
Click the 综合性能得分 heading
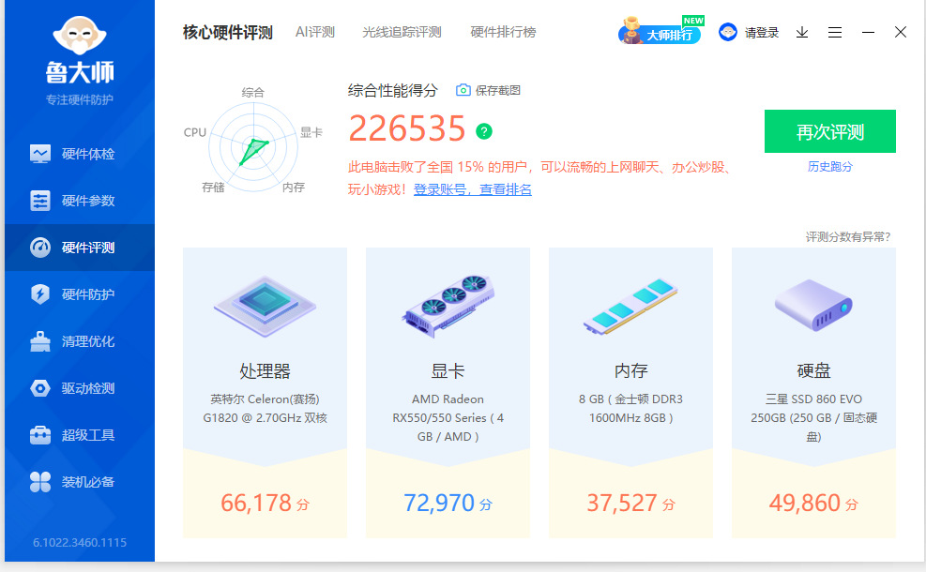(393, 90)
